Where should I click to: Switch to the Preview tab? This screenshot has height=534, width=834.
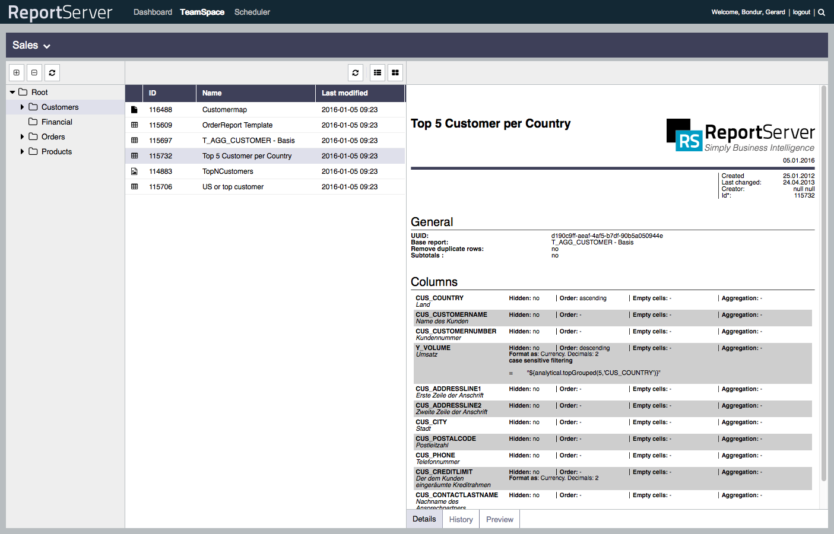[x=500, y=519]
